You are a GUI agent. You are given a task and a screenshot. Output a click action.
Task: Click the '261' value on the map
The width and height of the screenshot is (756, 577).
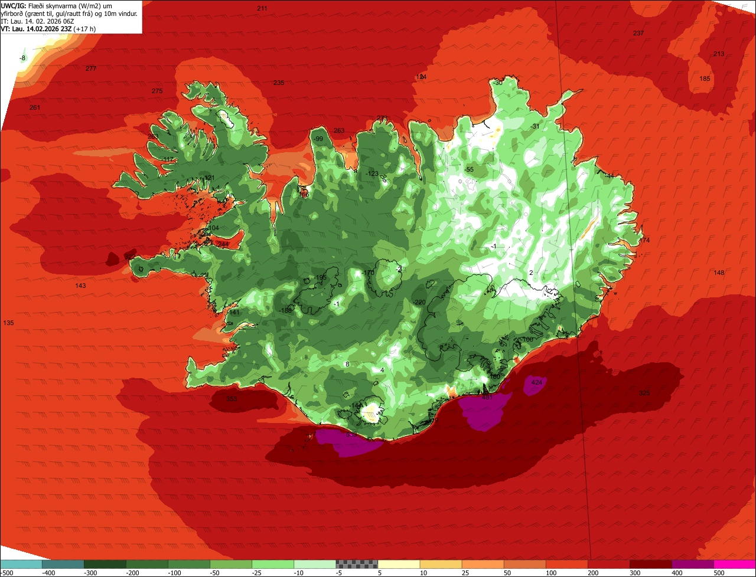[x=35, y=107]
